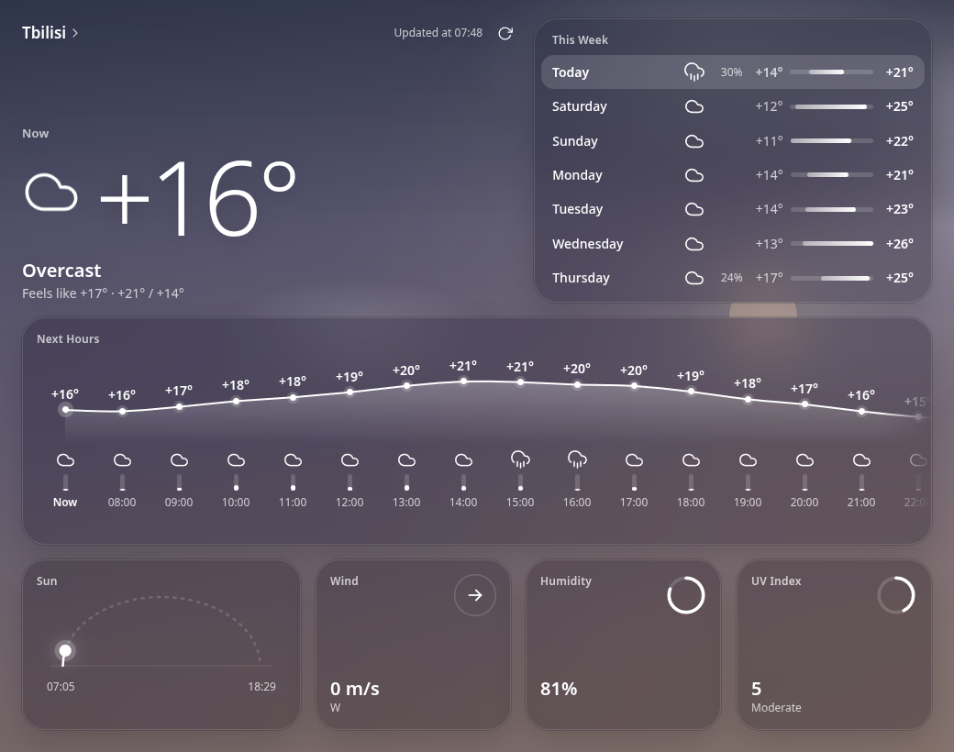This screenshot has height=752, width=954.
Task: Click the cloud icon above Now hour
Action: coord(65,460)
